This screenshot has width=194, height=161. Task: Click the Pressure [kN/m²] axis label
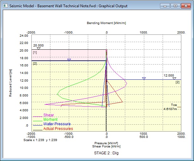[106, 143]
